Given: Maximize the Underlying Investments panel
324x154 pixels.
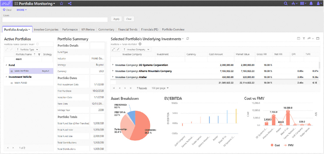Looking at the screenshot, I should coord(318,39).
